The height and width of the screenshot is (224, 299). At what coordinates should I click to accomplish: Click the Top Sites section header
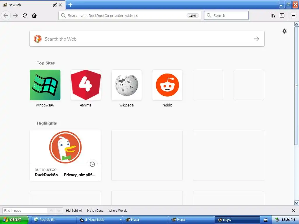point(46,63)
